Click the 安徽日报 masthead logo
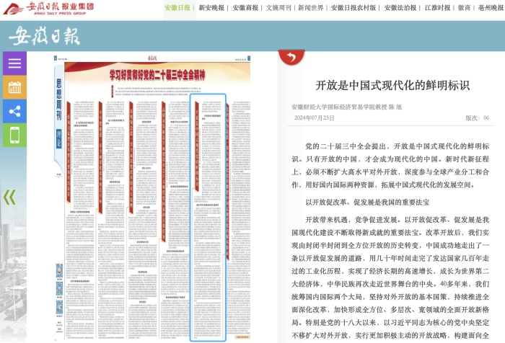The image size is (505, 343). click(45, 36)
